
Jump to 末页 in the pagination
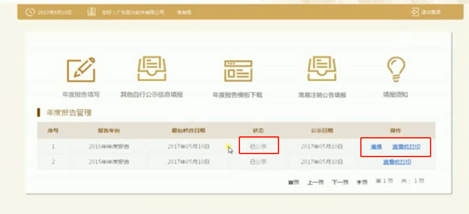point(362,182)
